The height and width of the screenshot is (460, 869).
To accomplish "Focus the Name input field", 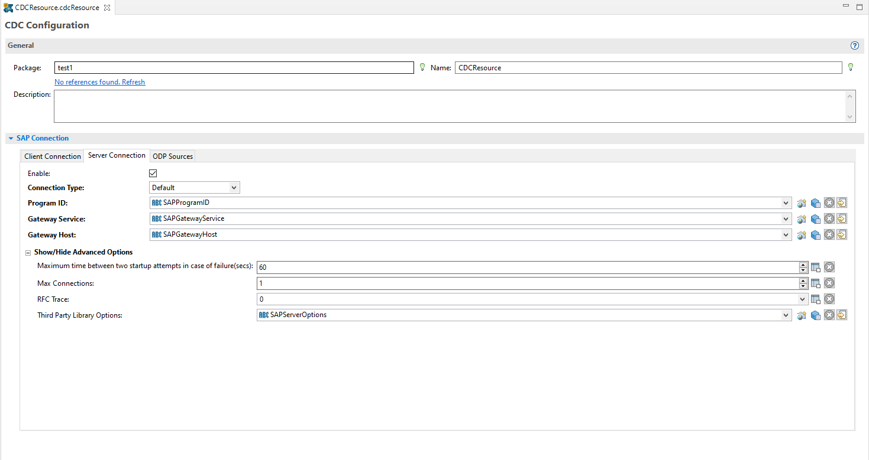I will (648, 68).
